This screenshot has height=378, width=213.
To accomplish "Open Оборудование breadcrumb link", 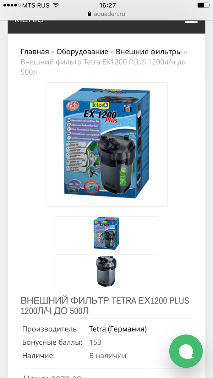I will (82, 51).
